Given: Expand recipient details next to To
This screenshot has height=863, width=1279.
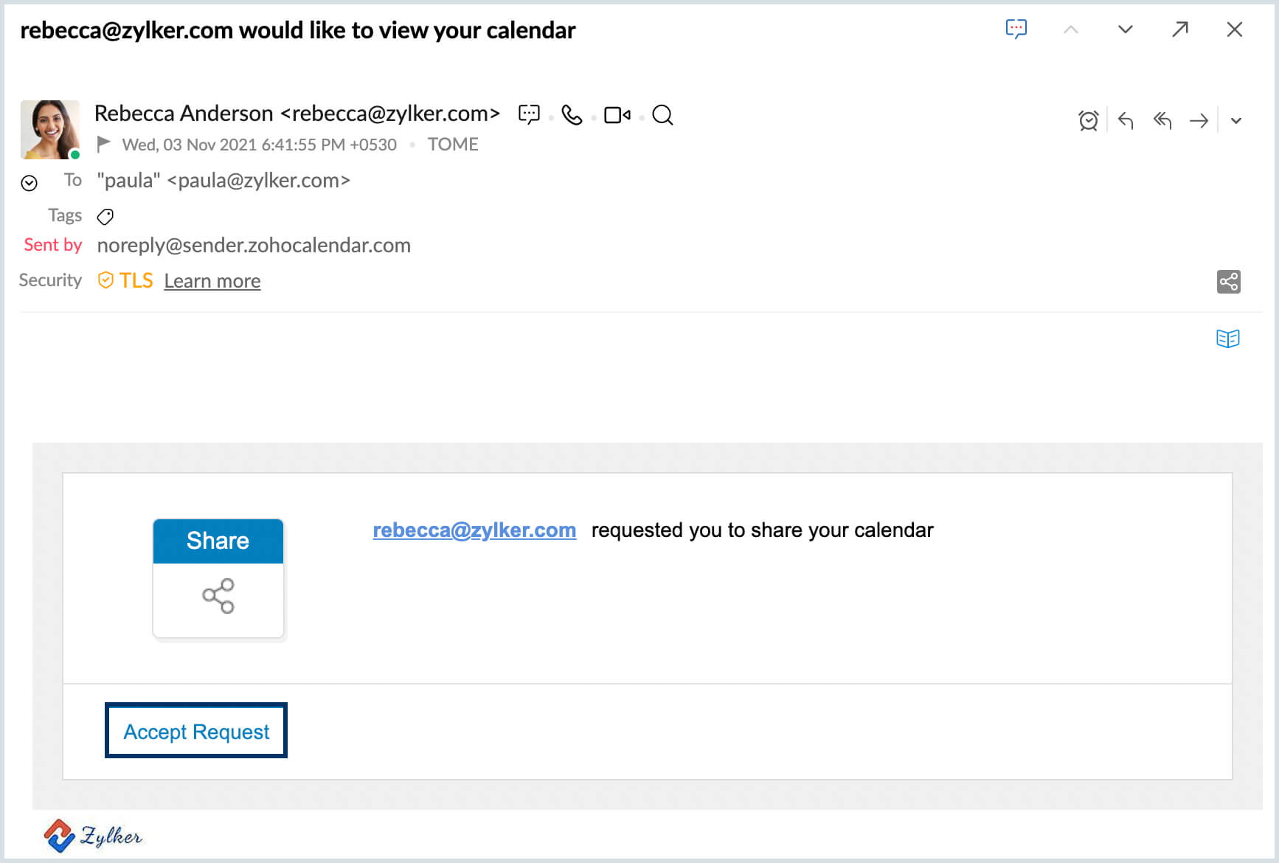Looking at the screenshot, I should 30,183.
